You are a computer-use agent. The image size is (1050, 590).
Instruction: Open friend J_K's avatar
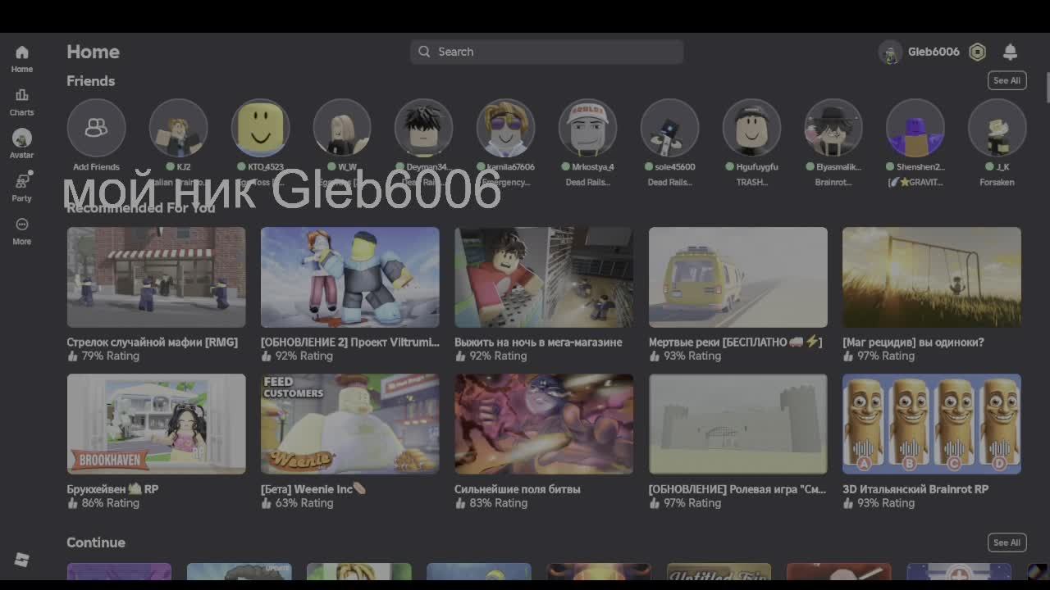click(x=997, y=128)
